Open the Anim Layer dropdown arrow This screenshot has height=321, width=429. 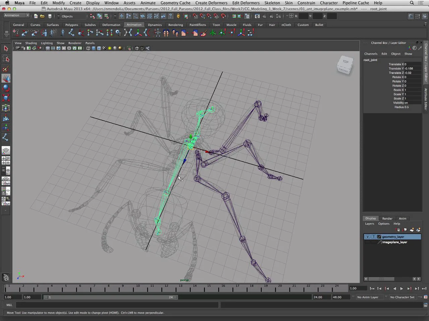coord(353,297)
